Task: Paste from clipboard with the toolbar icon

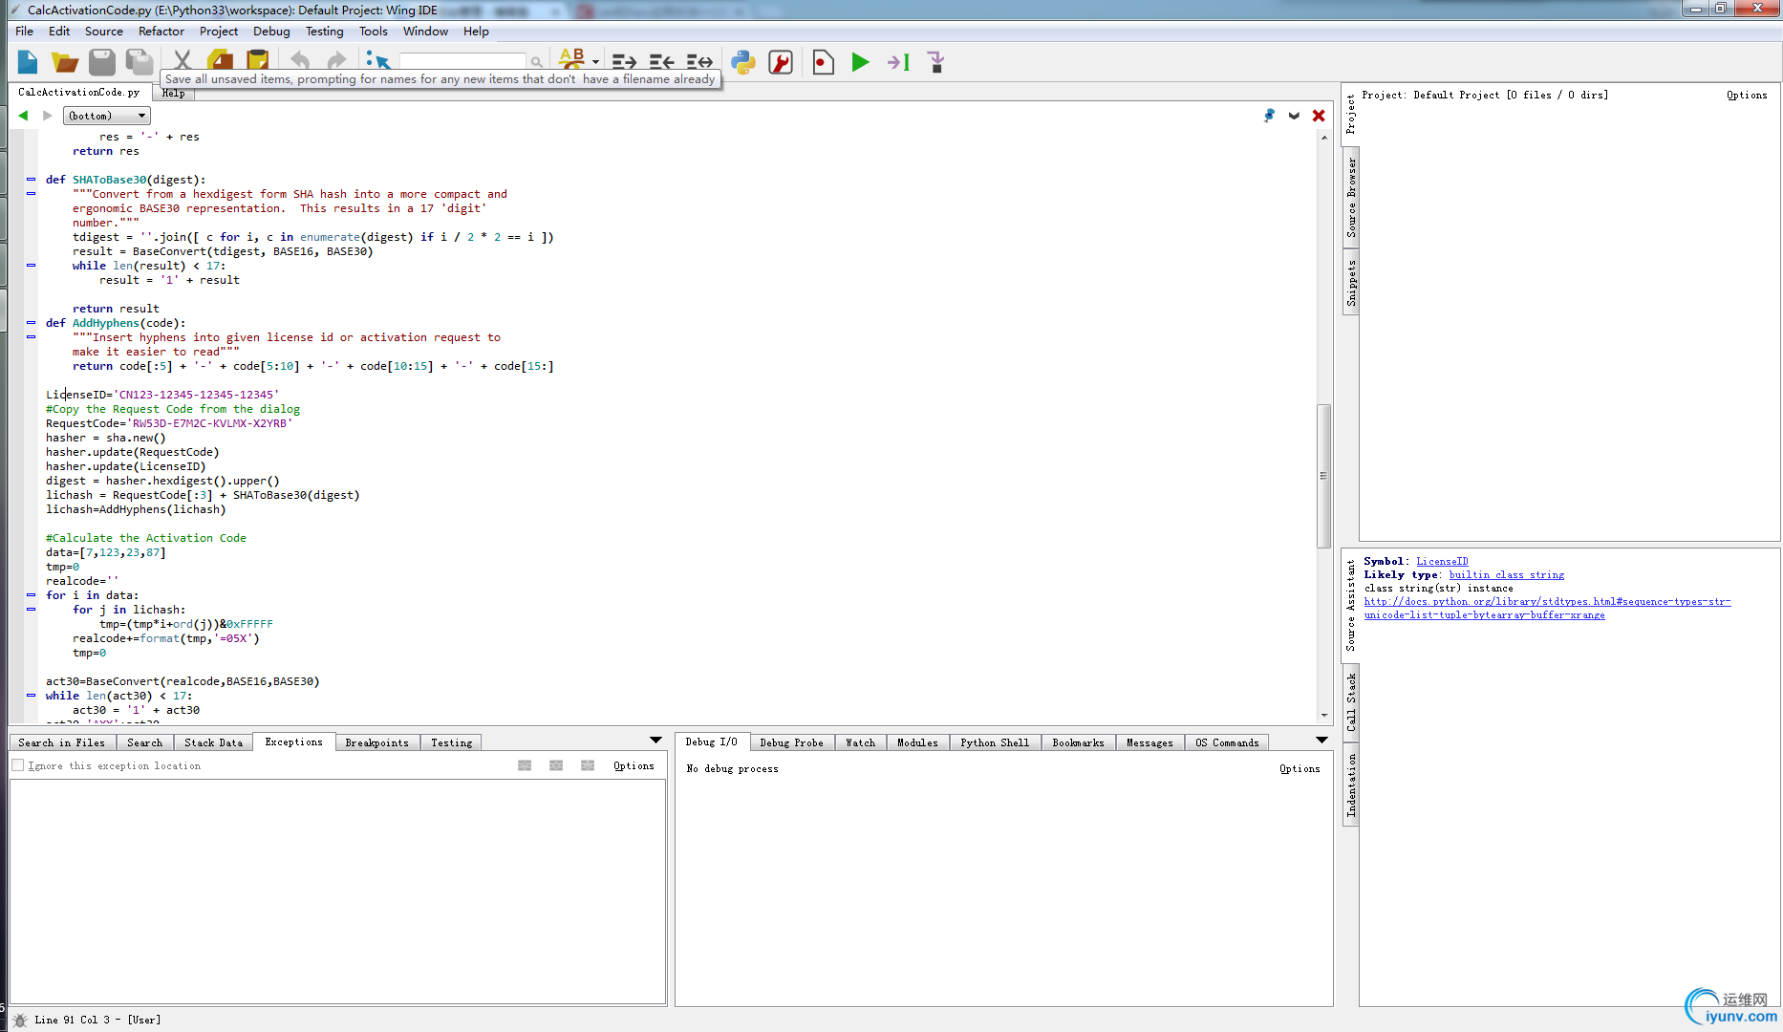Action: tap(257, 60)
